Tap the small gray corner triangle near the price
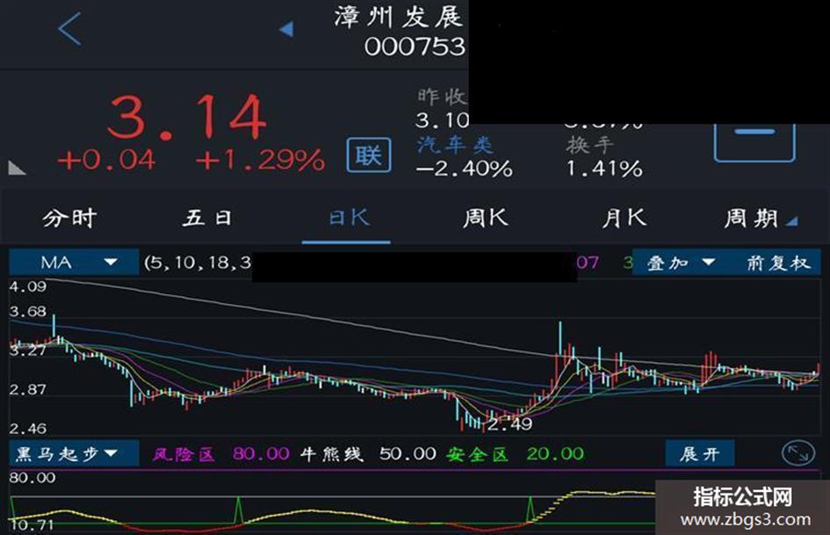830x535 pixels. click(x=17, y=168)
